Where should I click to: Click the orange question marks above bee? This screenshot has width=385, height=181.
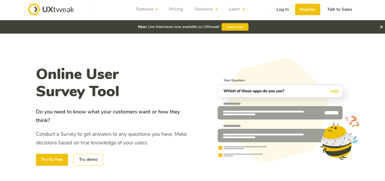[353, 121]
